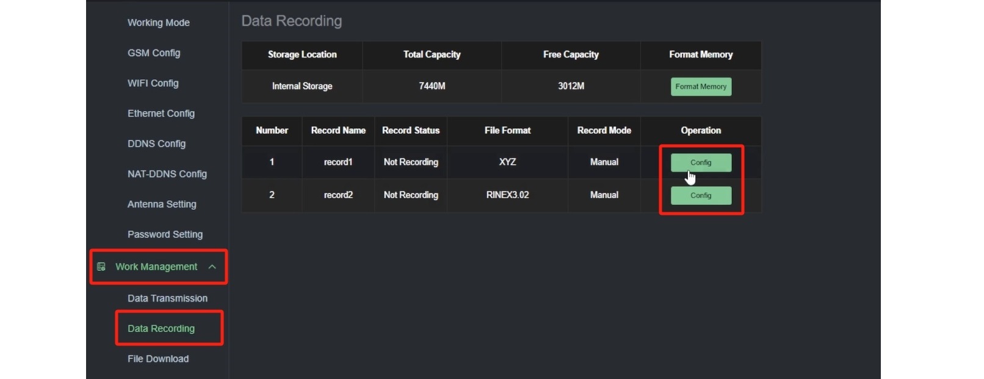Navigate to NAT-DDNS Config
This screenshot has height=379, width=984.
click(x=167, y=174)
